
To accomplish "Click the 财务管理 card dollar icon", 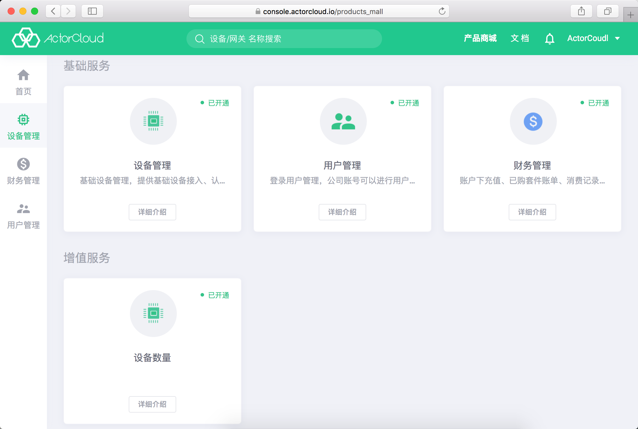I will click(533, 121).
